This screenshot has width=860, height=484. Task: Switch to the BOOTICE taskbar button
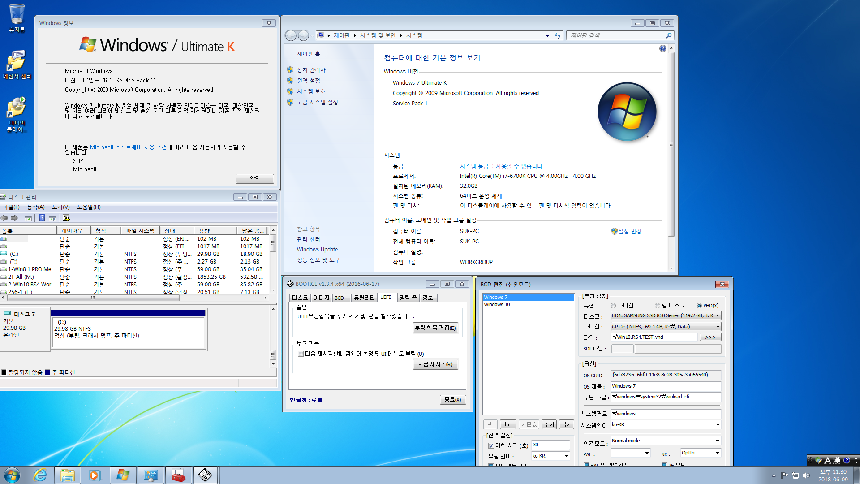(x=206, y=475)
